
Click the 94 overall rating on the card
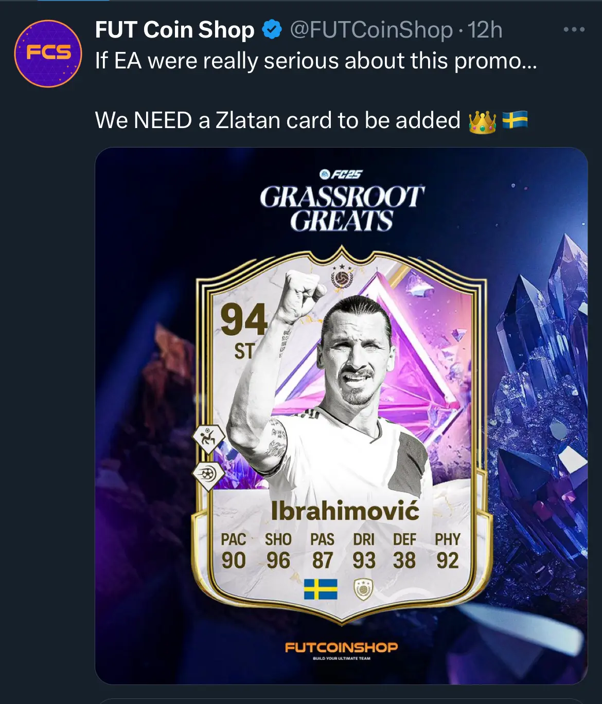(244, 319)
